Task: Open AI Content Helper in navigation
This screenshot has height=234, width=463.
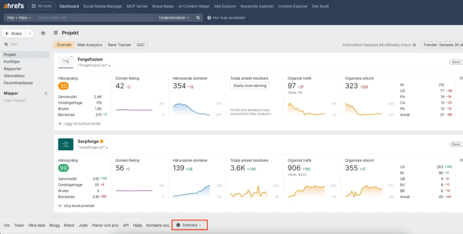Action: 194,6
